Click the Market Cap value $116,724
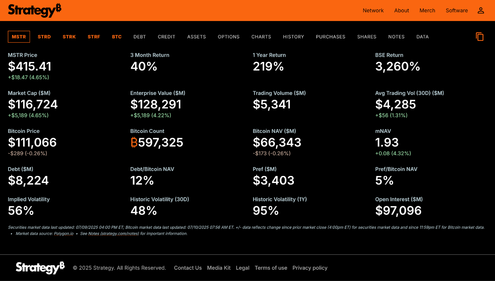Screen dimensions: 495x281 click(x=33, y=104)
